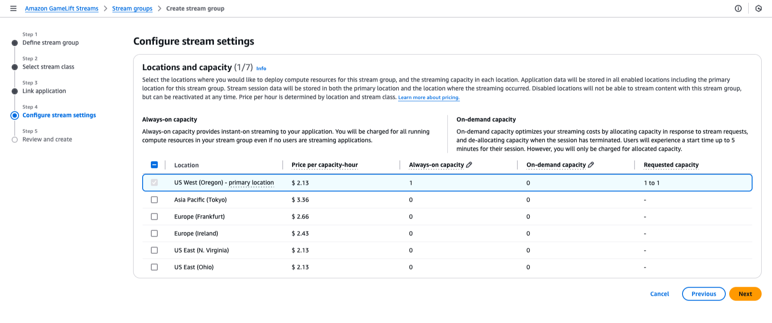This screenshot has height=323, width=772.
Task: Open the Learn more about pricing link
Action: click(x=428, y=98)
